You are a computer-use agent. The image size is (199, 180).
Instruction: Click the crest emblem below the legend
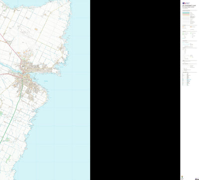(182, 177)
